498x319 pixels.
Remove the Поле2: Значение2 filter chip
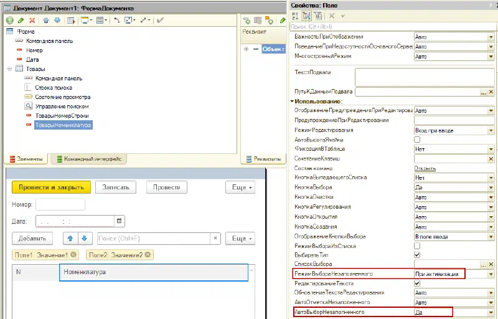click(148, 254)
